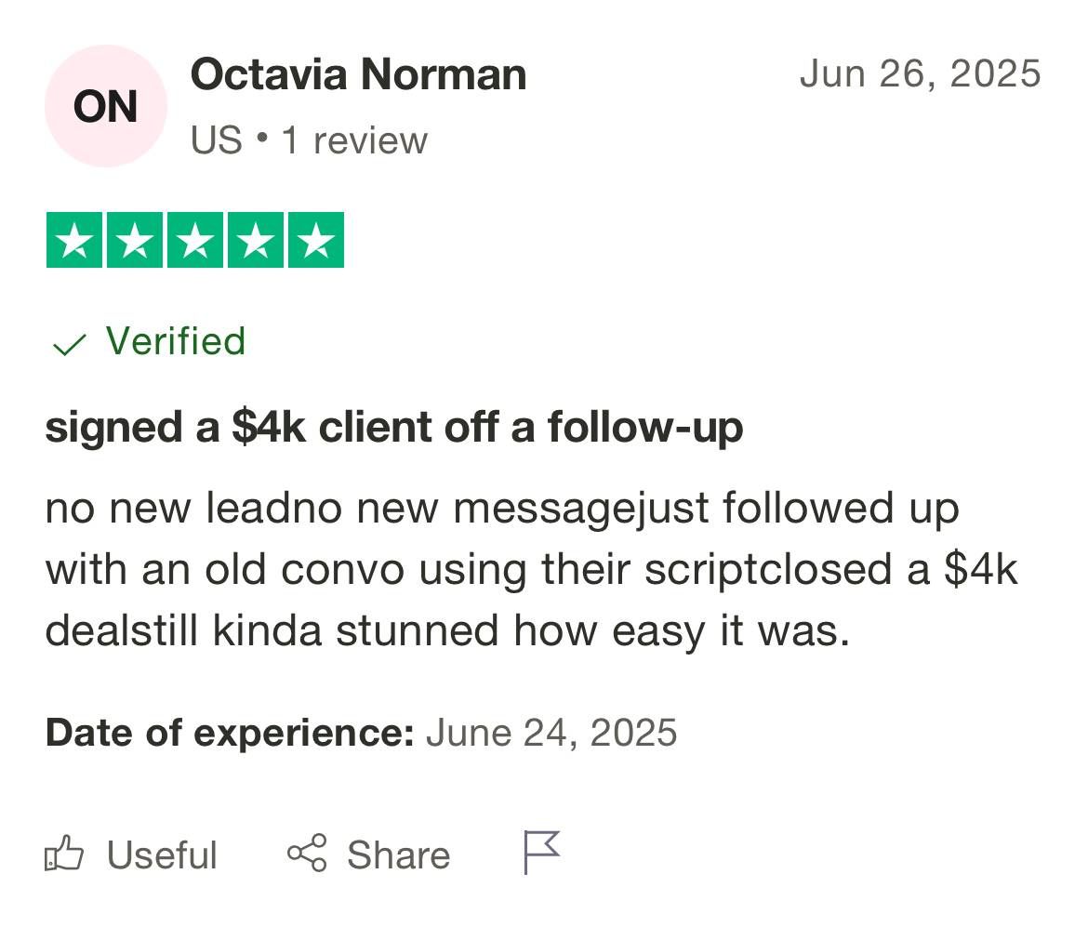Flag this review with flag icon

[542, 852]
